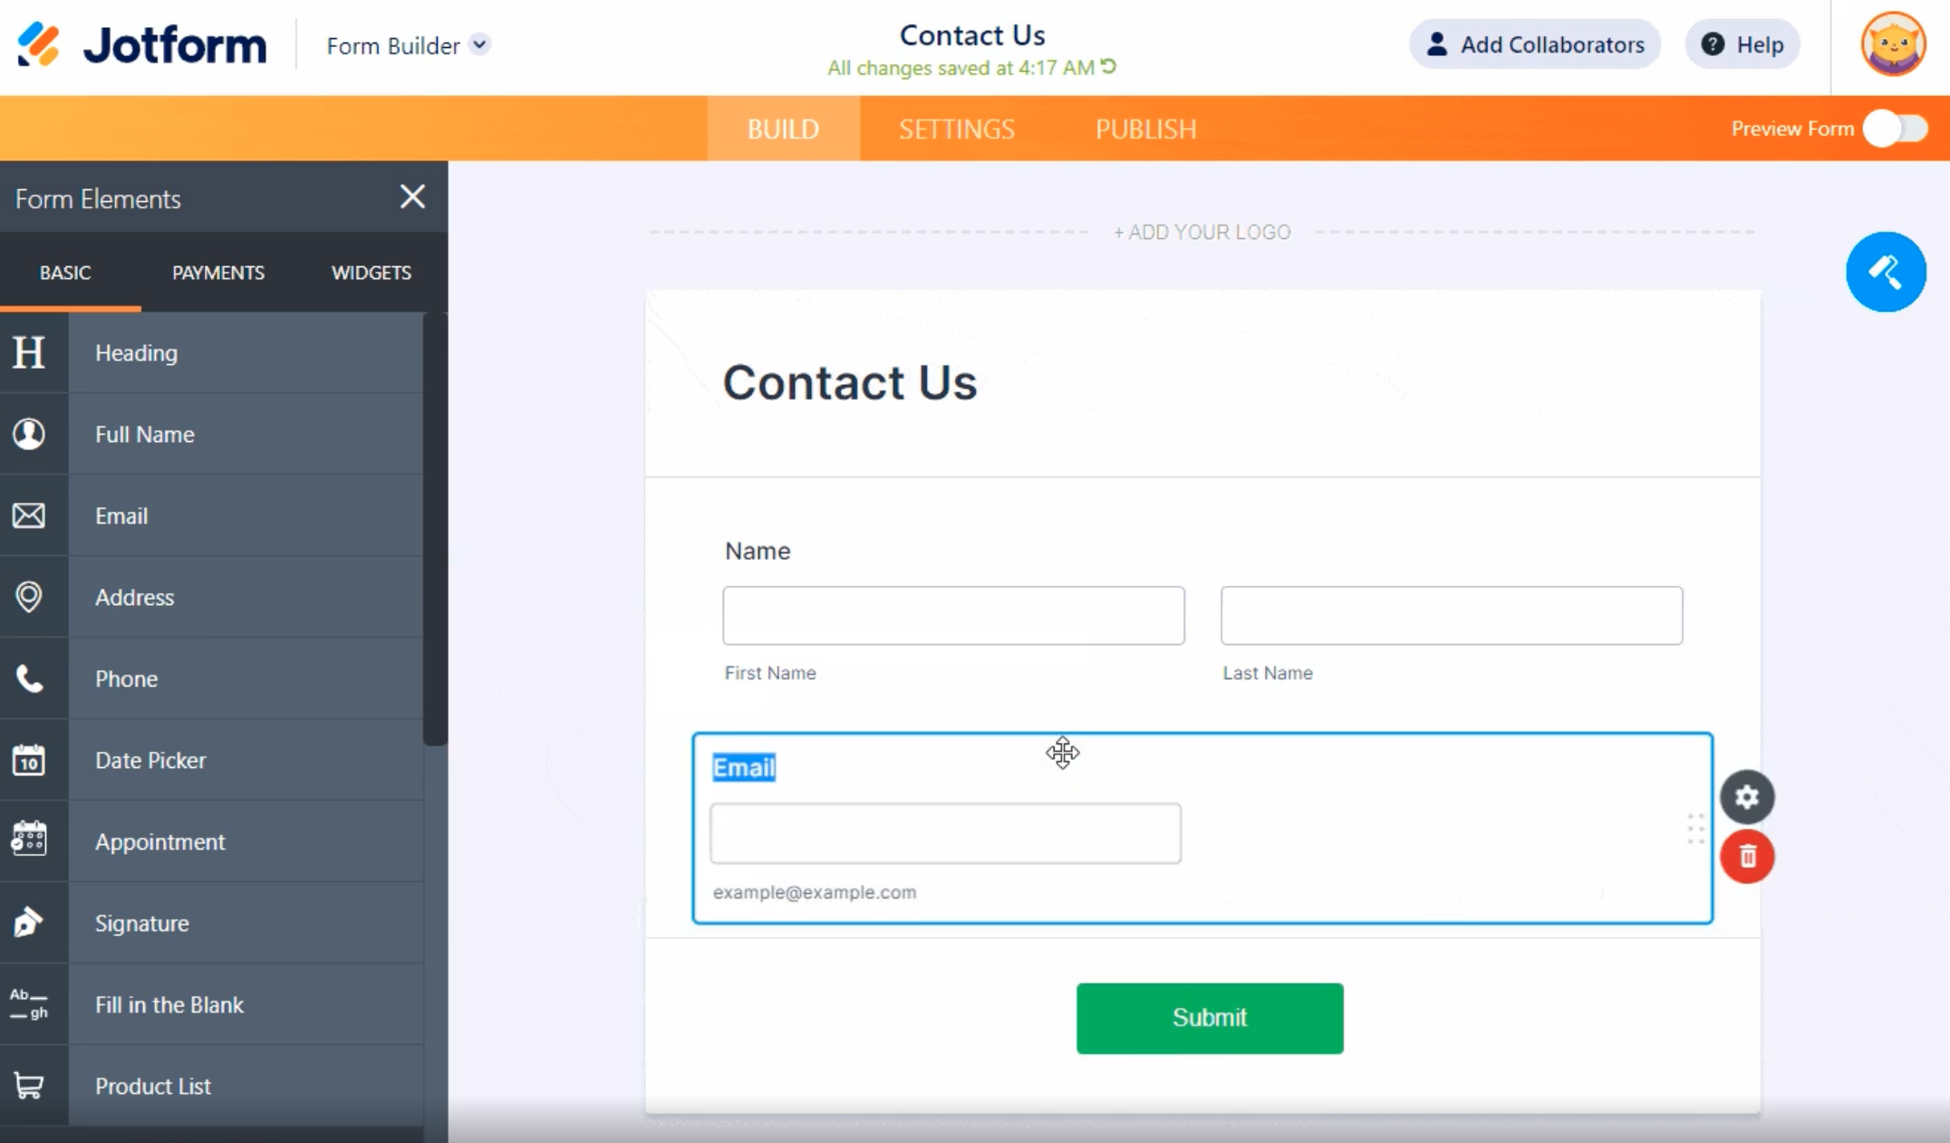The width and height of the screenshot is (1950, 1143).
Task: Select the Full Name element icon
Action: pyautogui.click(x=29, y=434)
